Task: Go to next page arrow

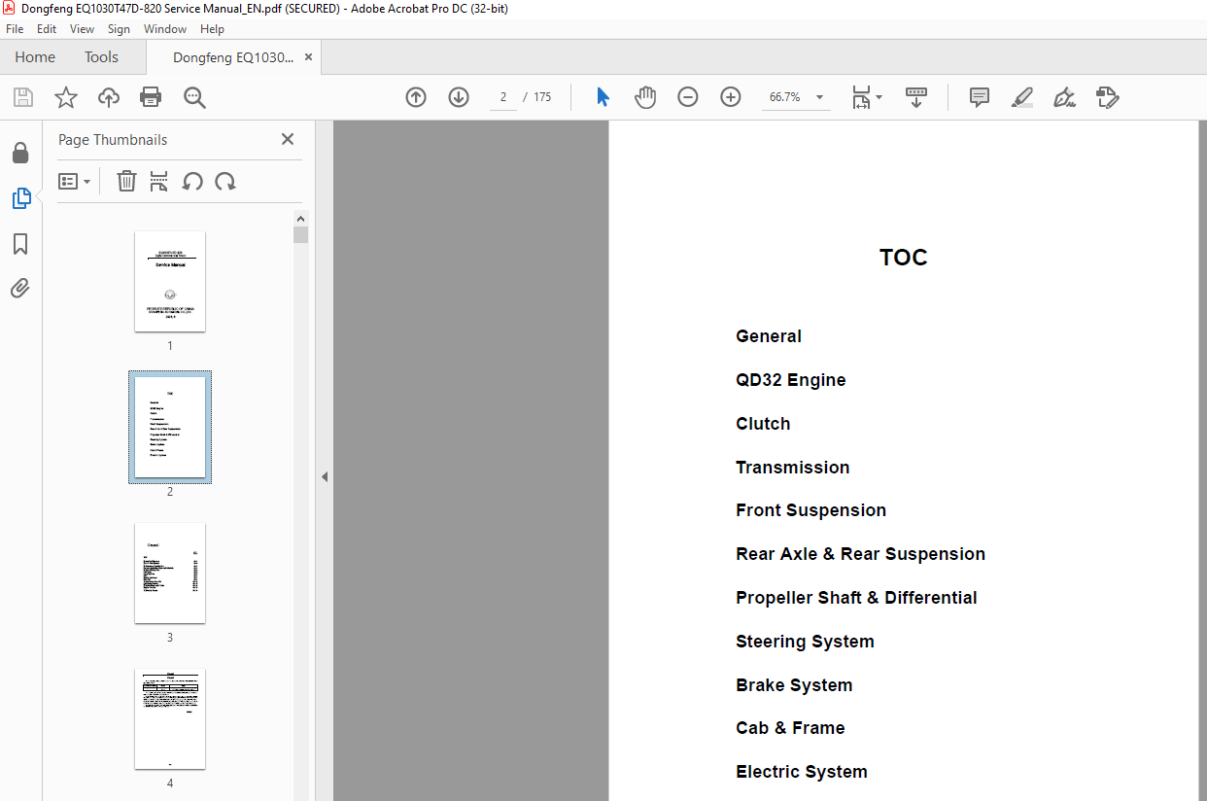Action: 459,97
